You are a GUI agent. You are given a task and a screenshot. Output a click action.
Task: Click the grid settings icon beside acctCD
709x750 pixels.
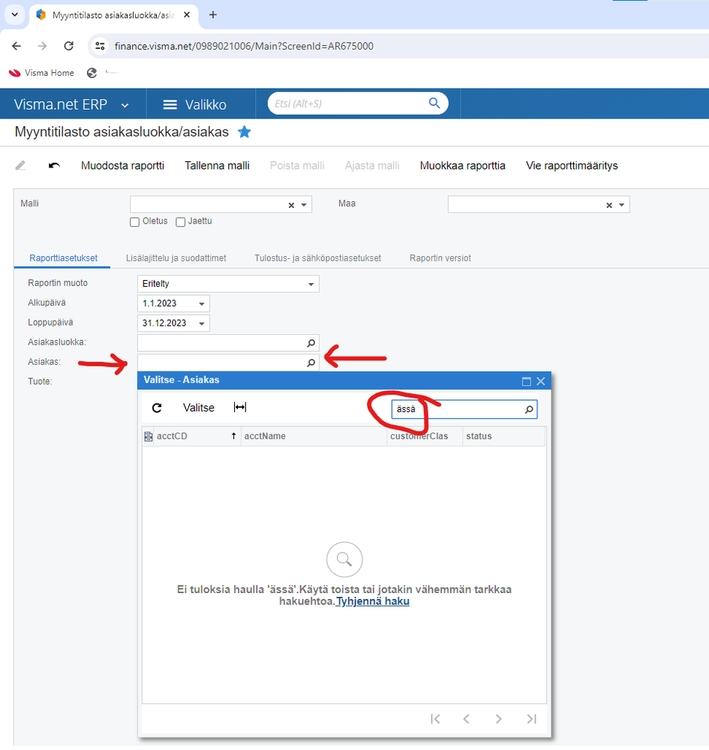[x=149, y=436]
